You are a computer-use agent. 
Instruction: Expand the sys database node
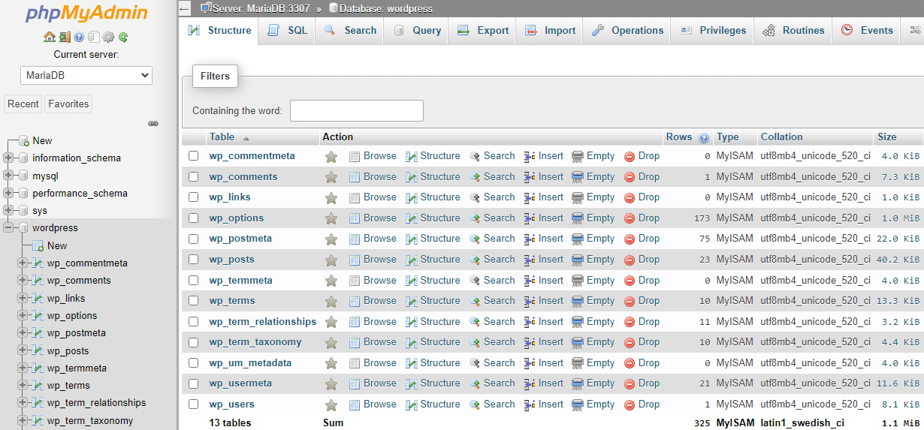(8, 211)
